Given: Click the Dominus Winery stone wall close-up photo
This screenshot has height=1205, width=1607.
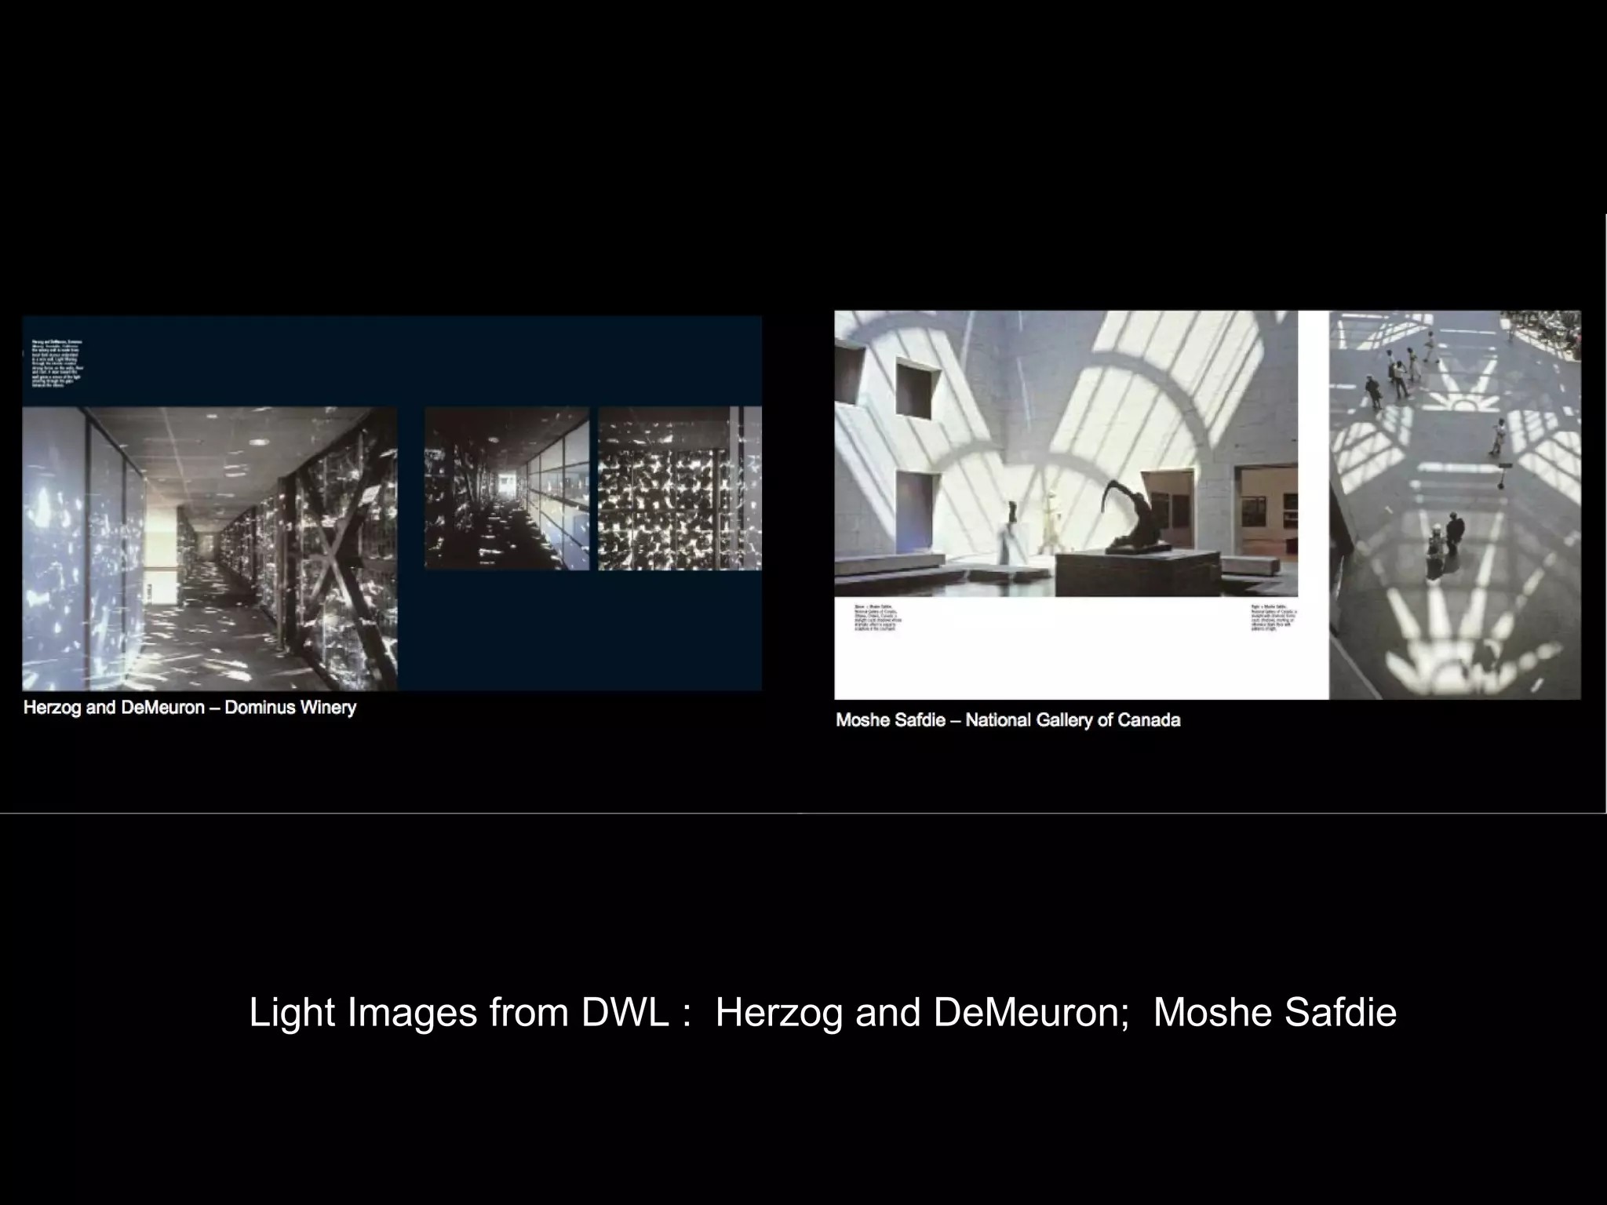Looking at the screenshot, I should 680,488.
